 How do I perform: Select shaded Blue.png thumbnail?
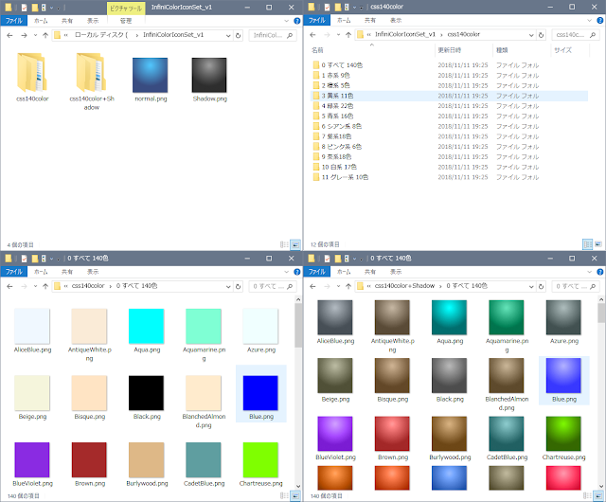[x=563, y=375]
